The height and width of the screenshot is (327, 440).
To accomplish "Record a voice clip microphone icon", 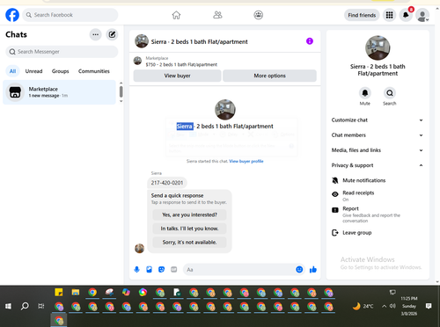I will tap(136, 269).
